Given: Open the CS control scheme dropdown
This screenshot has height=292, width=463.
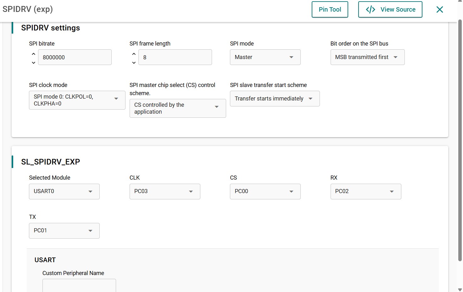Looking at the screenshot, I should click(x=178, y=108).
